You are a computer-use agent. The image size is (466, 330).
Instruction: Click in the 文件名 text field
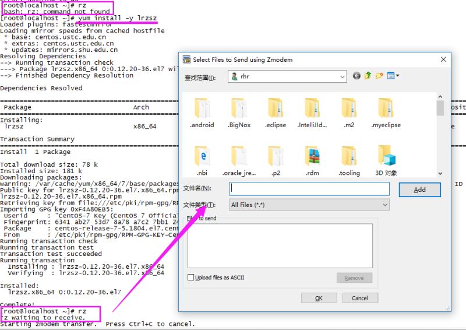pyautogui.click(x=309, y=189)
